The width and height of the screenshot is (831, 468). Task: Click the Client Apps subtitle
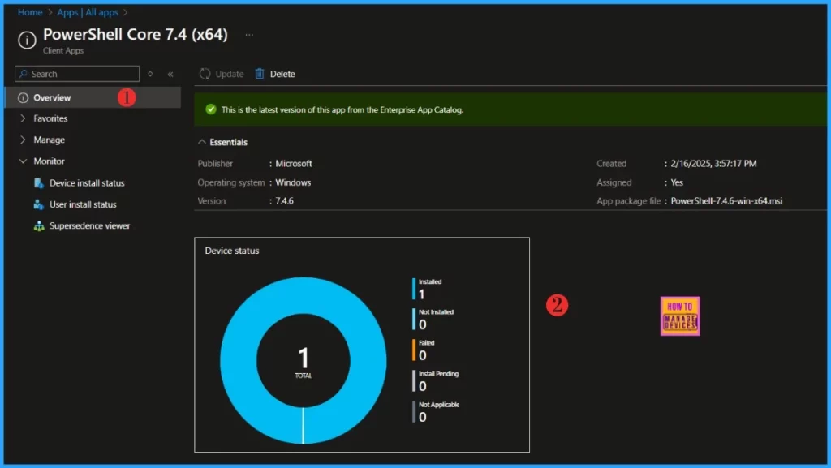click(x=63, y=51)
